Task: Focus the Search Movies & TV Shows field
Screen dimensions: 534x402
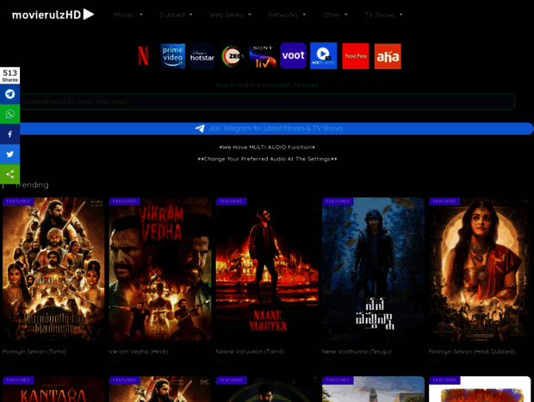Action: (267, 102)
